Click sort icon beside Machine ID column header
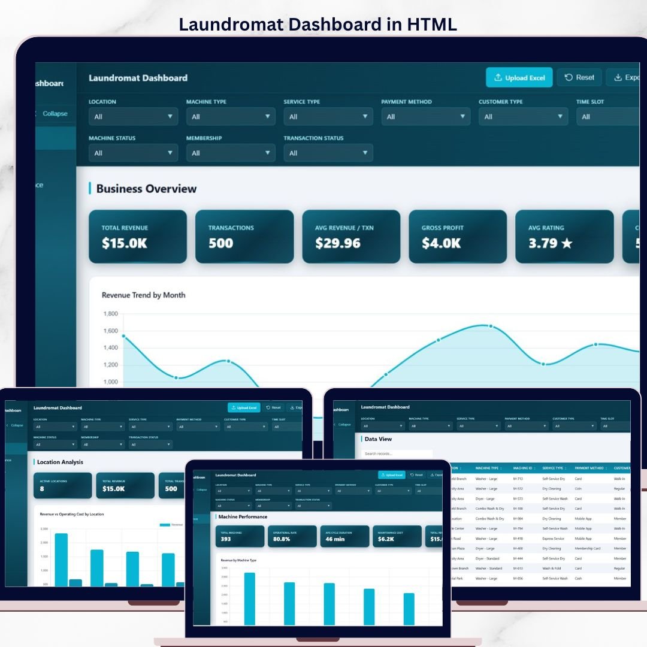Viewport: 647px width, 647px height. [535, 468]
